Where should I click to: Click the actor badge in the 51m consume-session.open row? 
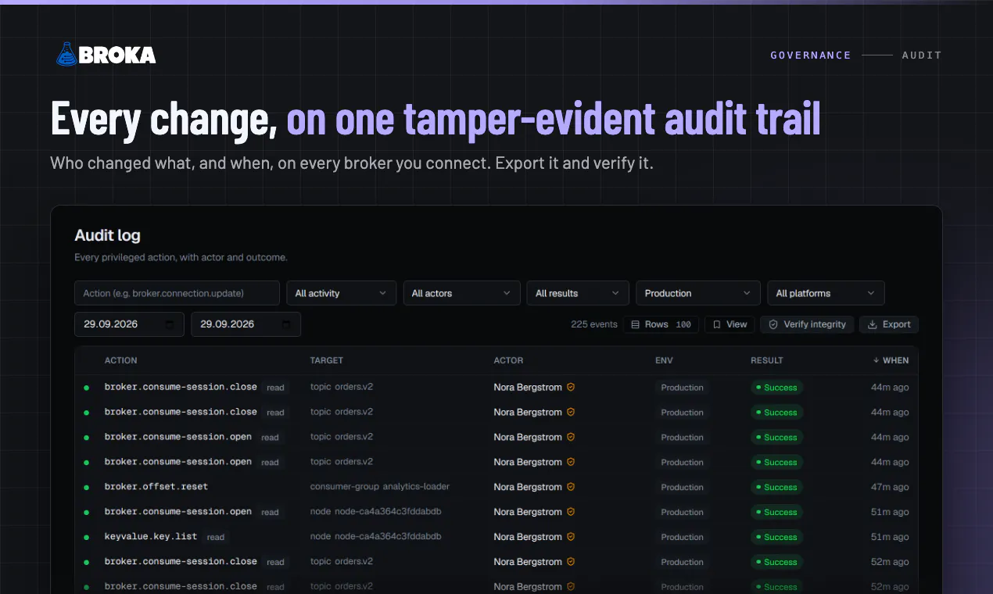coord(571,512)
